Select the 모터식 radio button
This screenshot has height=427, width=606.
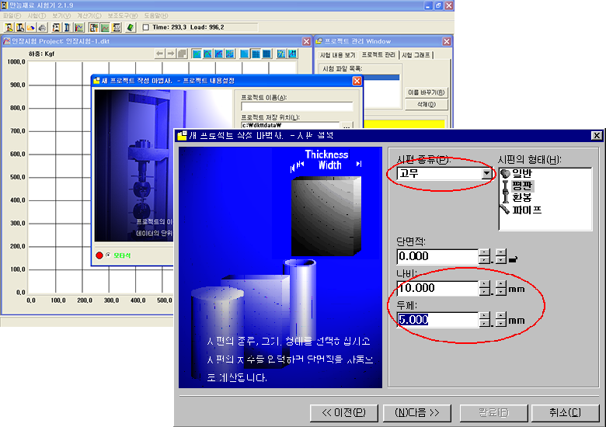106,255
